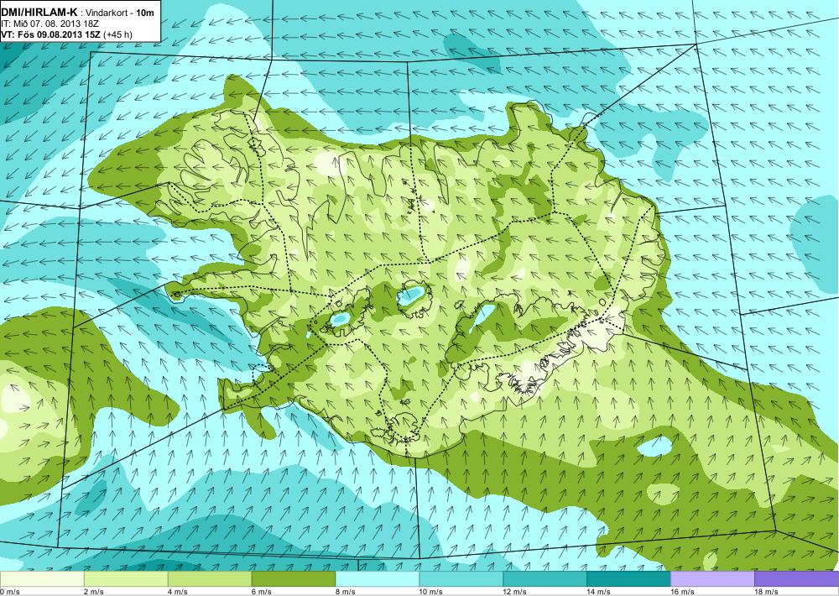The width and height of the screenshot is (839, 596).
Task: Select the 'IT: Mið 07. 08. 2013 18Z' line
Action: (x=50, y=24)
